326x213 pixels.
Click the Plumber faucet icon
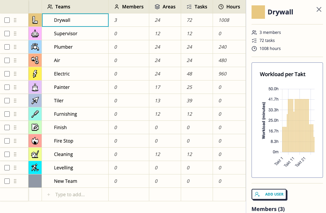pyautogui.click(x=35, y=47)
